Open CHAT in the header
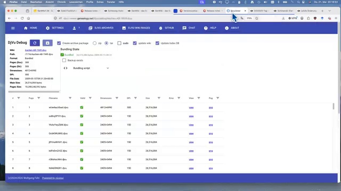Viewport: 341px width, 191px height. pyautogui.click(x=189, y=28)
